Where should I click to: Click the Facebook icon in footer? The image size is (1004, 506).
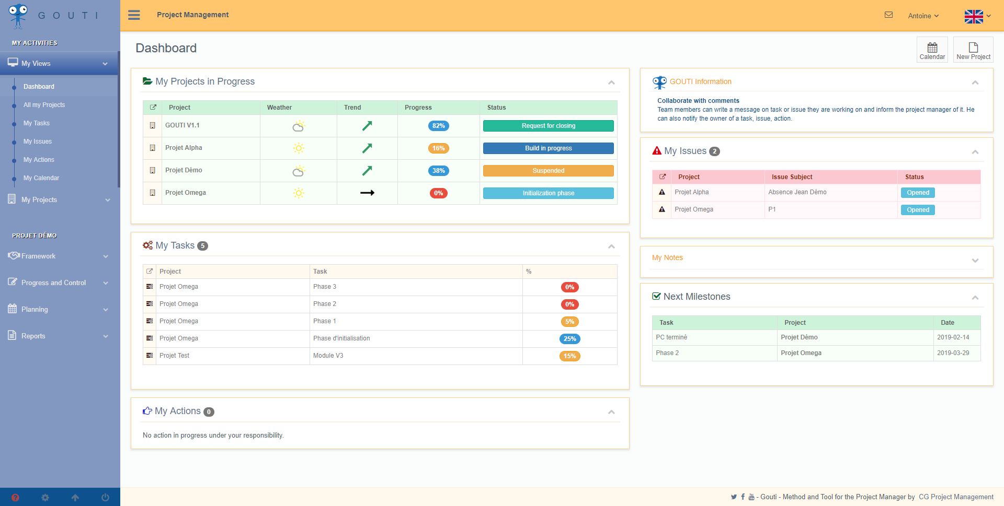(x=743, y=497)
